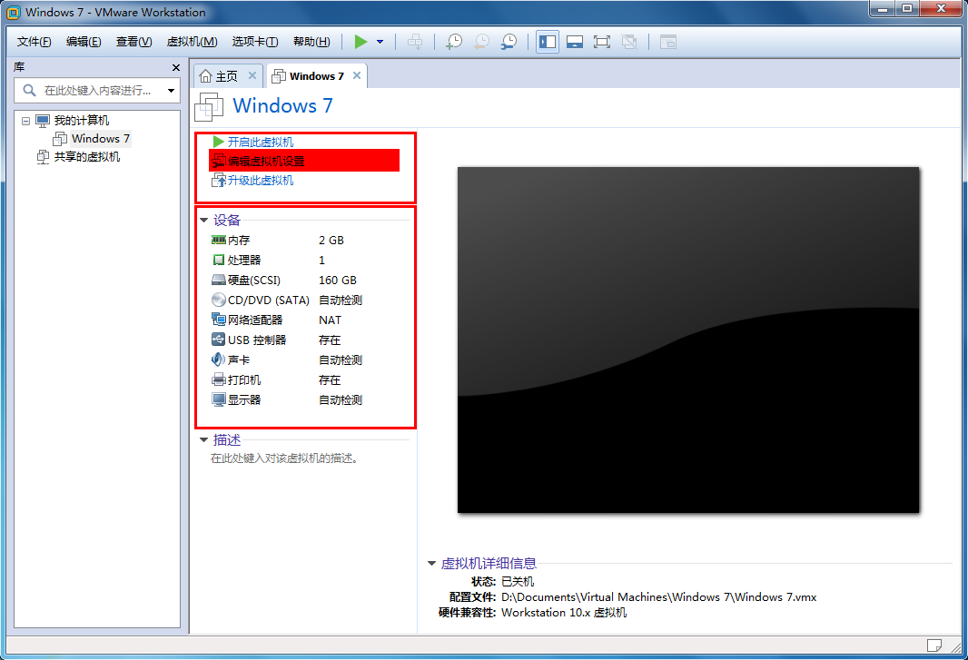This screenshot has width=968, height=660.
Task: Open the CD/DVD (SATA) device entry
Action: (261, 300)
